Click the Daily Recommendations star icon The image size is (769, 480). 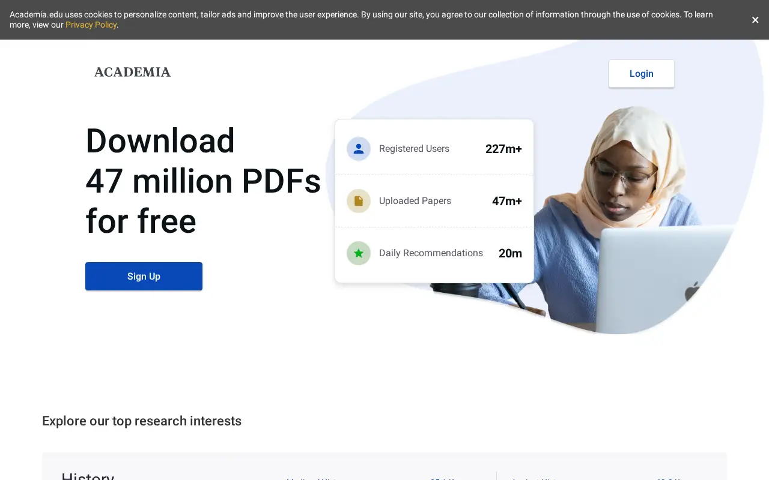pos(359,253)
